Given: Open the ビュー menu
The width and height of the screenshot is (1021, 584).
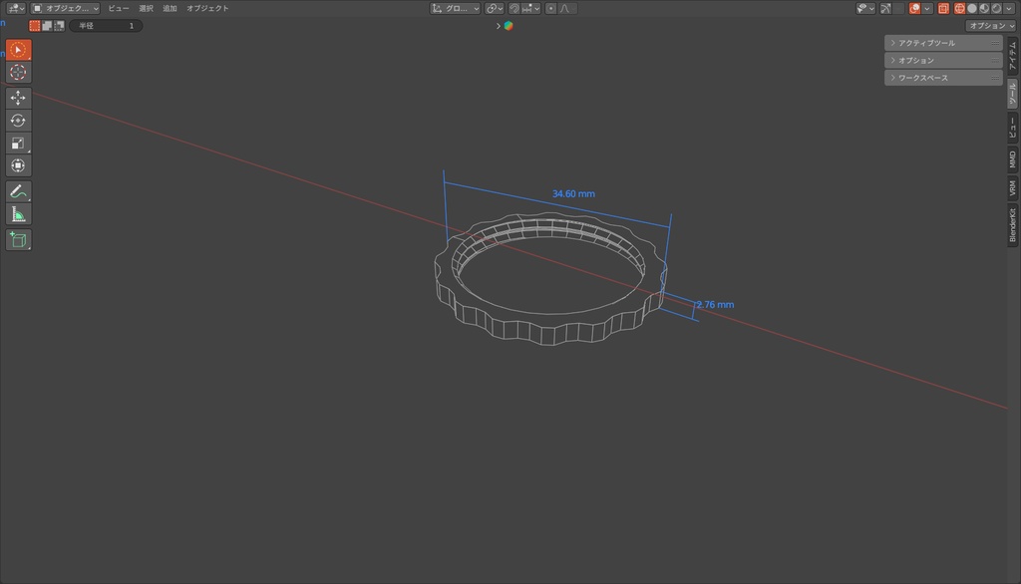Looking at the screenshot, I should pyautogui.click(x=119, y=8).
